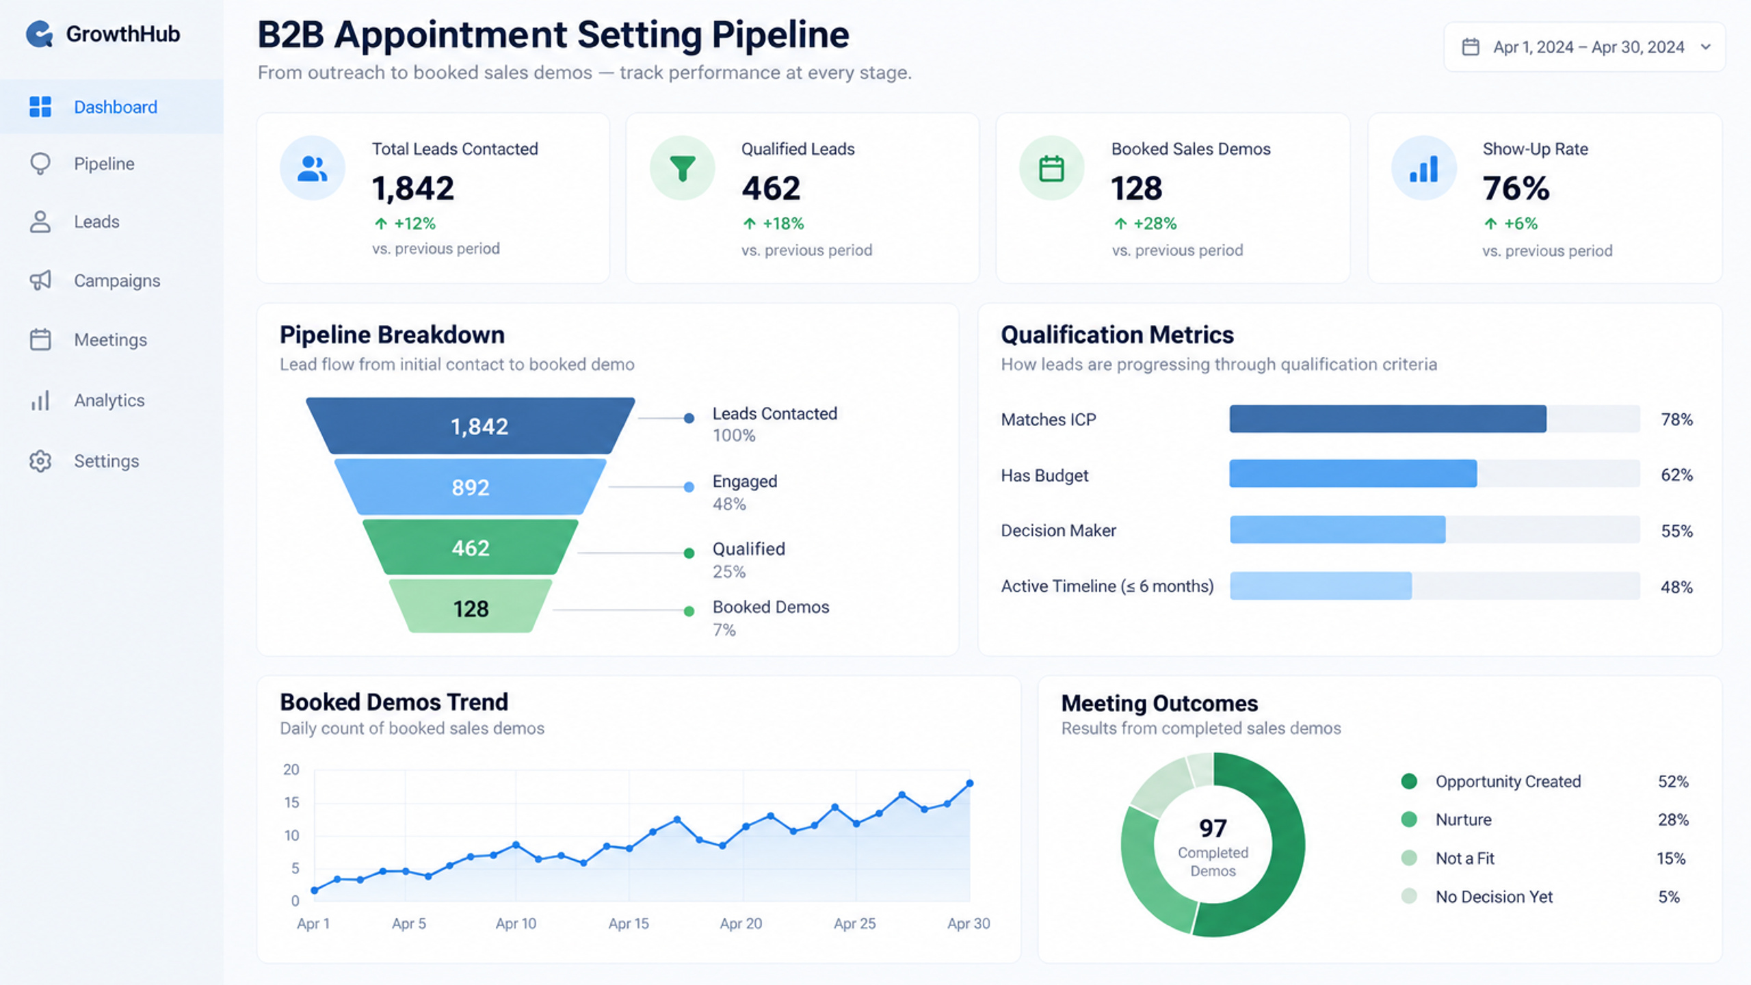Click the funnel icon on Qualified Leads card
The width and height of the screenshot is (1751, 985).
point(682,168)
